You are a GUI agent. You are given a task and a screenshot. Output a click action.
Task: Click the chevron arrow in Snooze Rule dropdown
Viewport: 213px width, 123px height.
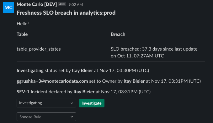click(72, 117)
